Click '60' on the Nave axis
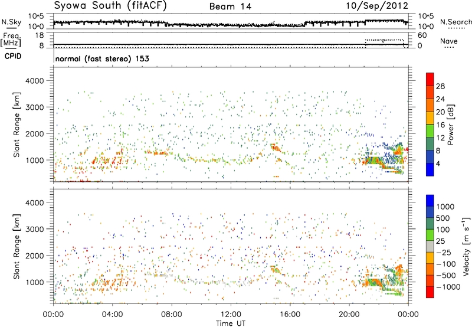472x327 pixels. (x=422, y=35)
